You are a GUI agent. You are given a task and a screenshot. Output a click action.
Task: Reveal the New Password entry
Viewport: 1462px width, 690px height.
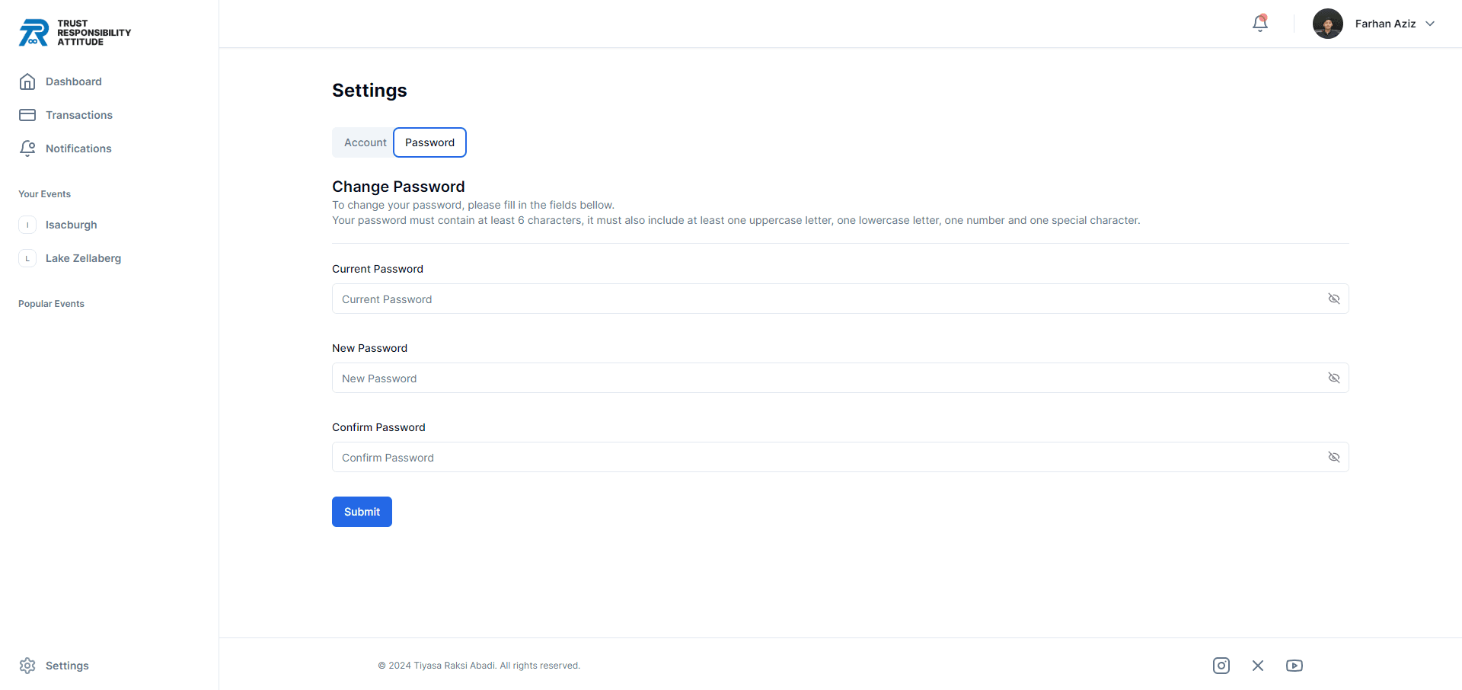[1333, 378]
